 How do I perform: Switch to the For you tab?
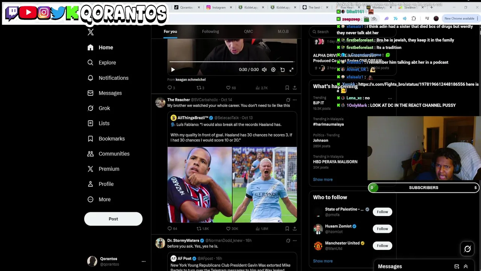(170, 32)
